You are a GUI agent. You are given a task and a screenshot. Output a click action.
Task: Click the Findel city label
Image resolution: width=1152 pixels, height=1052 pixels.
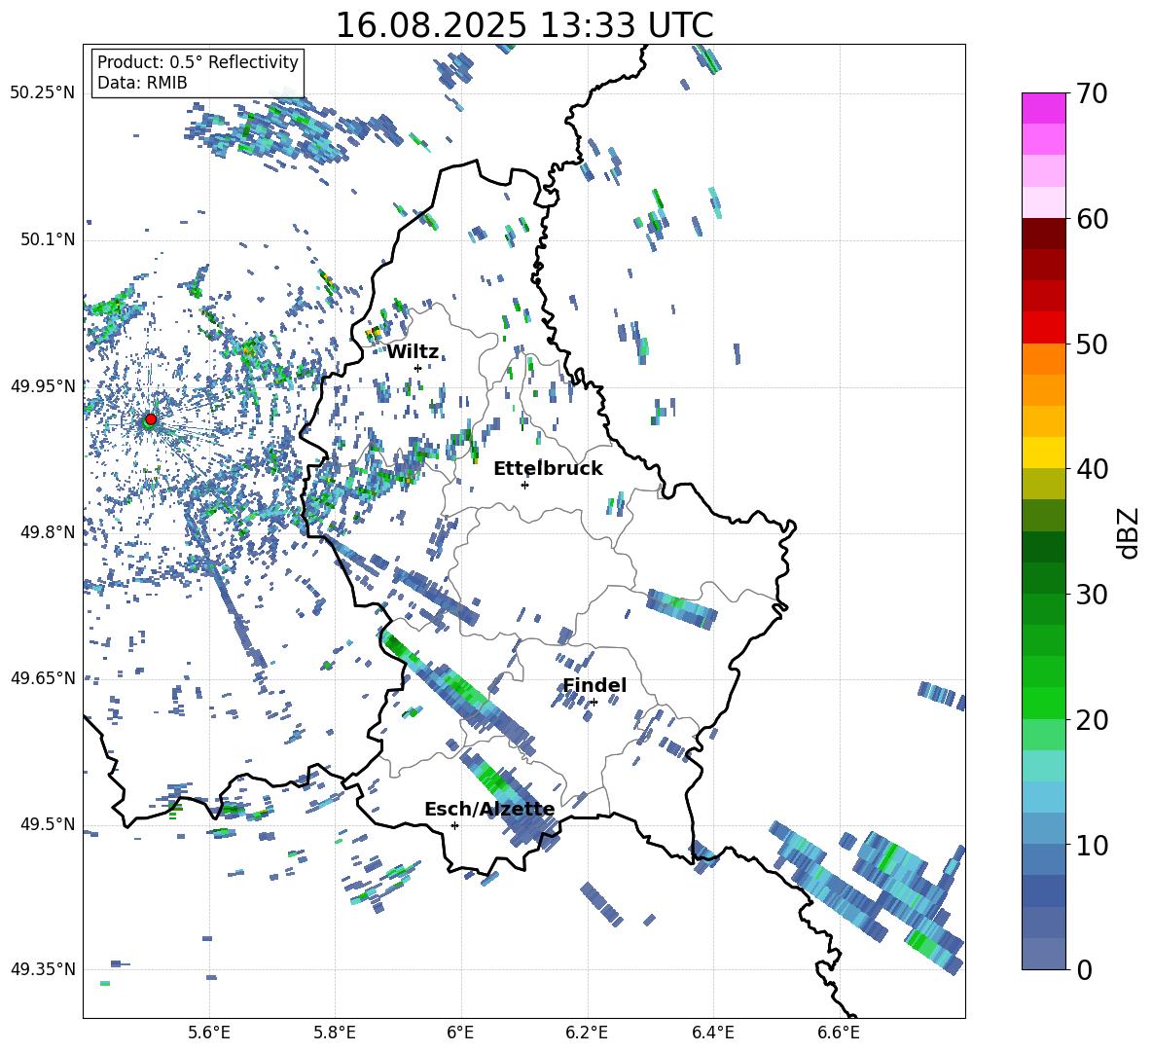[594, 685]
